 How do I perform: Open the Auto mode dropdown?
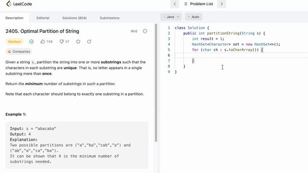click(193, 17)
